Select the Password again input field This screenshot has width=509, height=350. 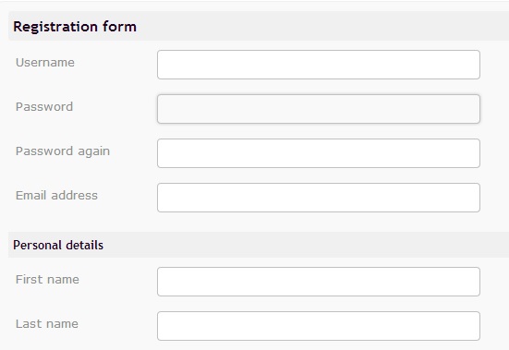319,153
